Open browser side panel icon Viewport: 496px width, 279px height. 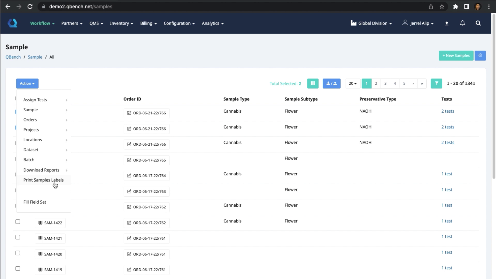[467, 7]
